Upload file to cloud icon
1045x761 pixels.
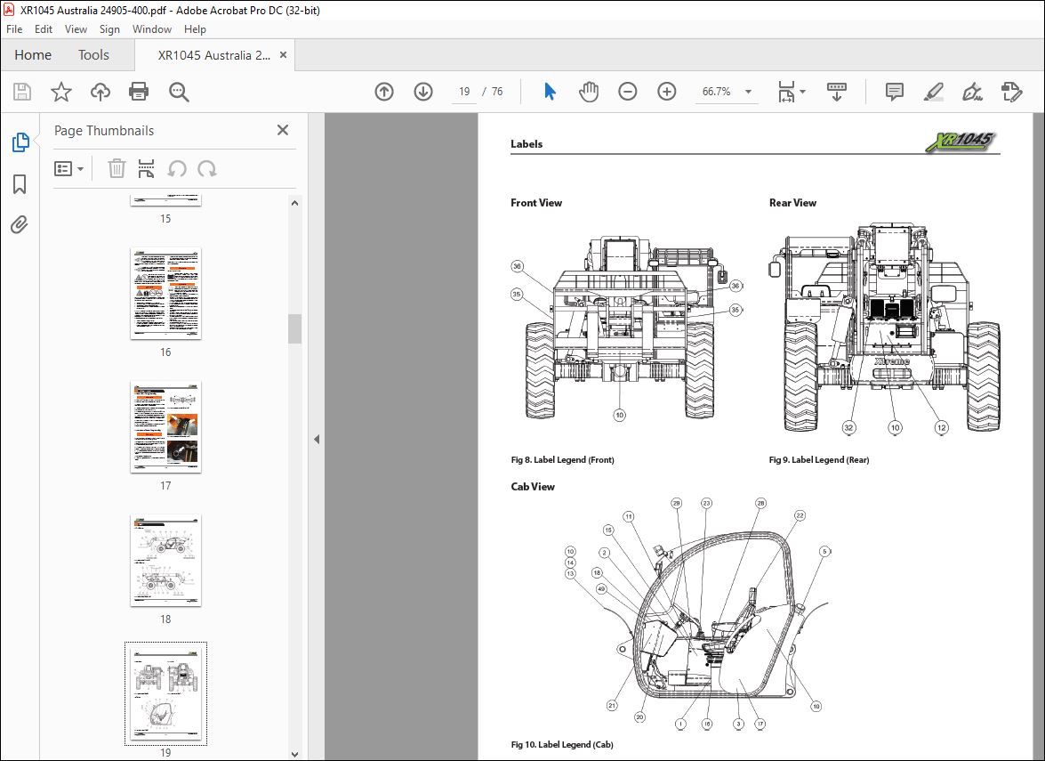pyautogui.click(x=100, y=92)
